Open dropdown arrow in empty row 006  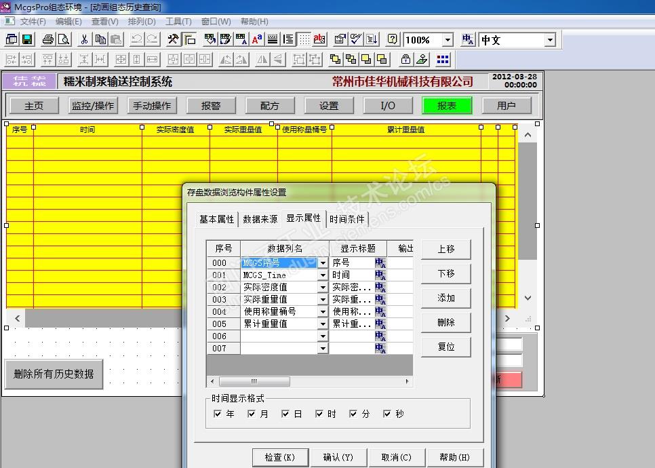[323, 336]
